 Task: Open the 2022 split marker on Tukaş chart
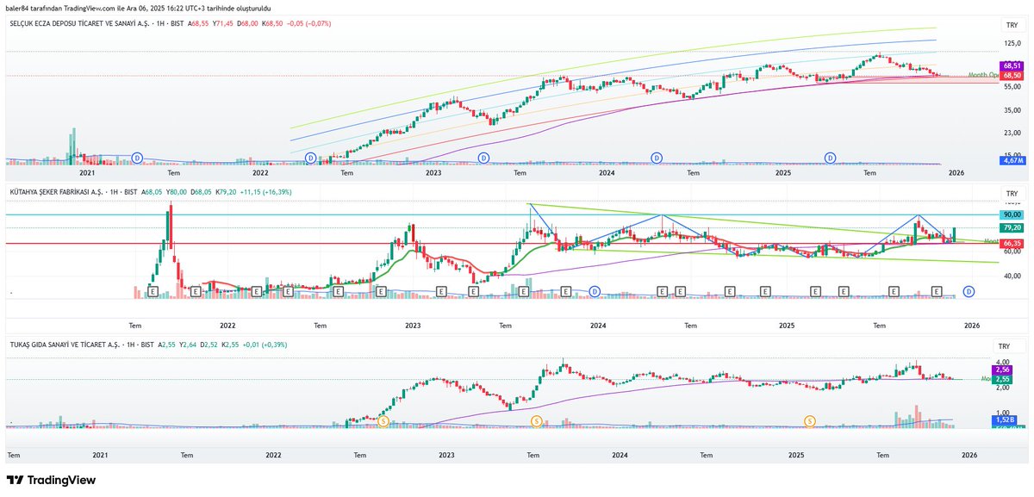[383, 420]
